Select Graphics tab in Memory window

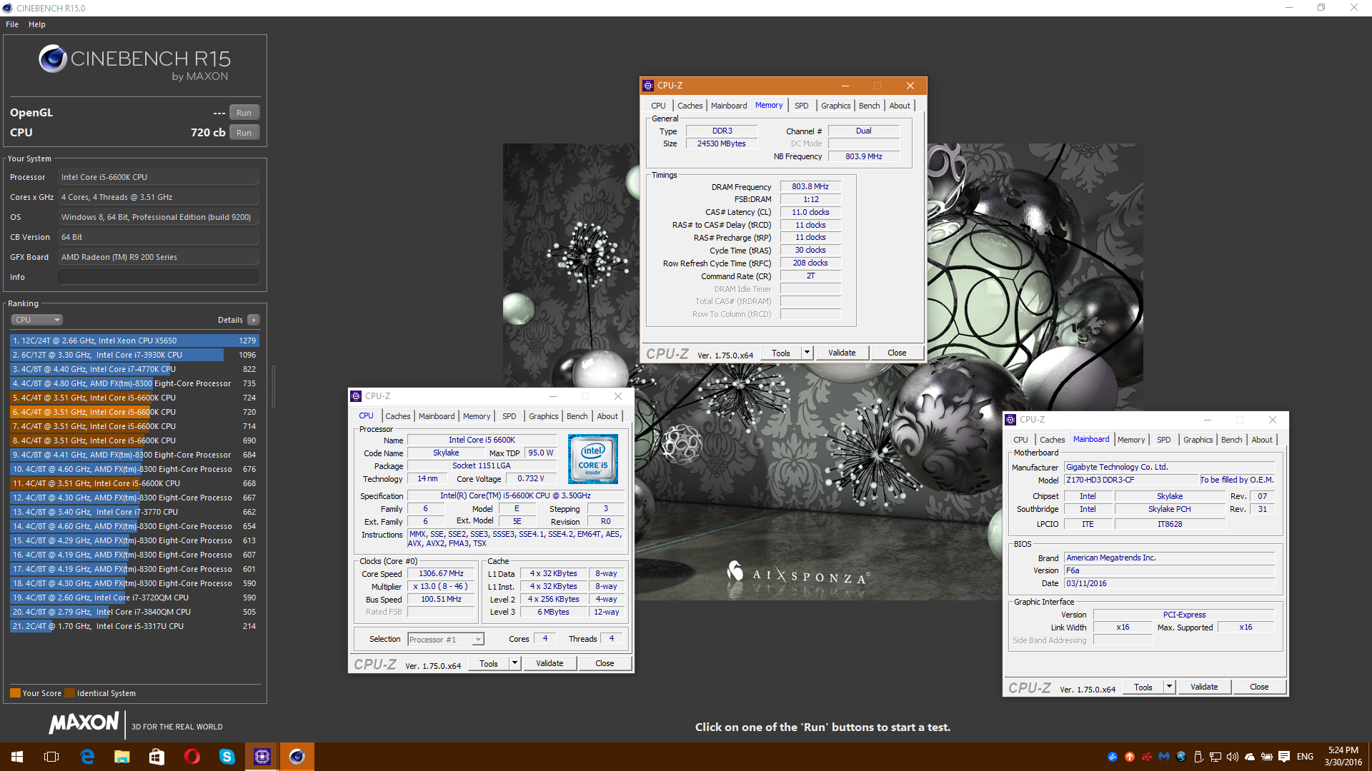[x=835, y=106]
